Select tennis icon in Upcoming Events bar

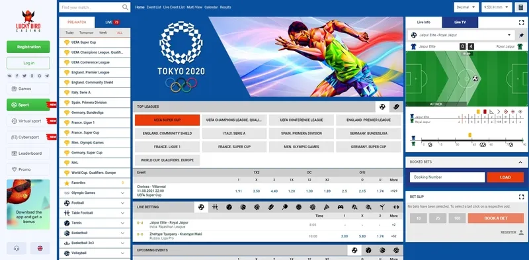point(368,250)
